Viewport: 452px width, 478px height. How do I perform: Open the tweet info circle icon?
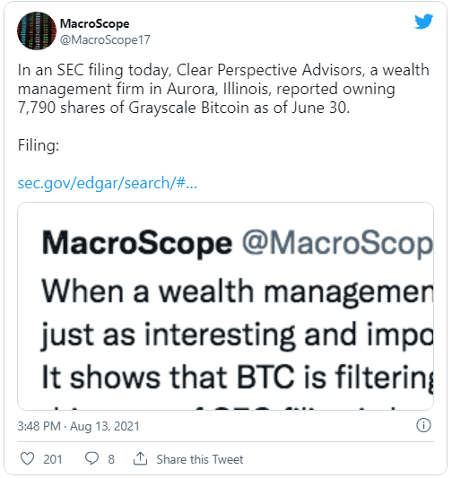pyautogui.click(x=423, y=425)
